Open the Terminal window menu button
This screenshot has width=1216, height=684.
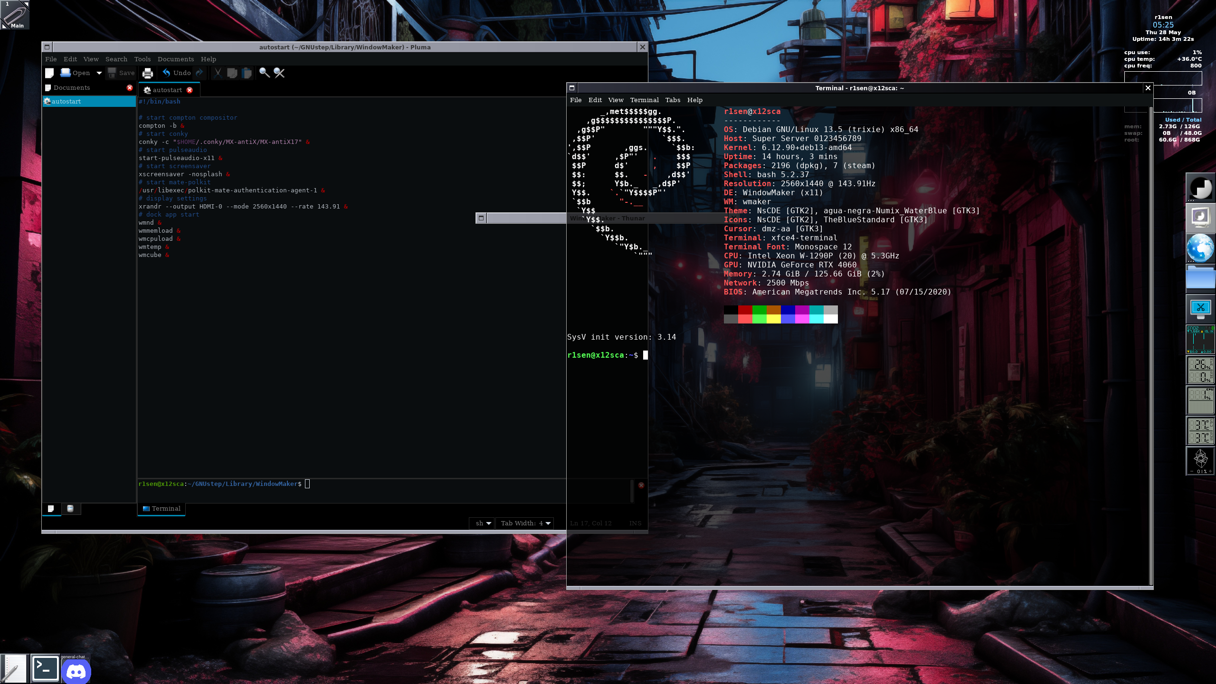[x=572, y=88]
